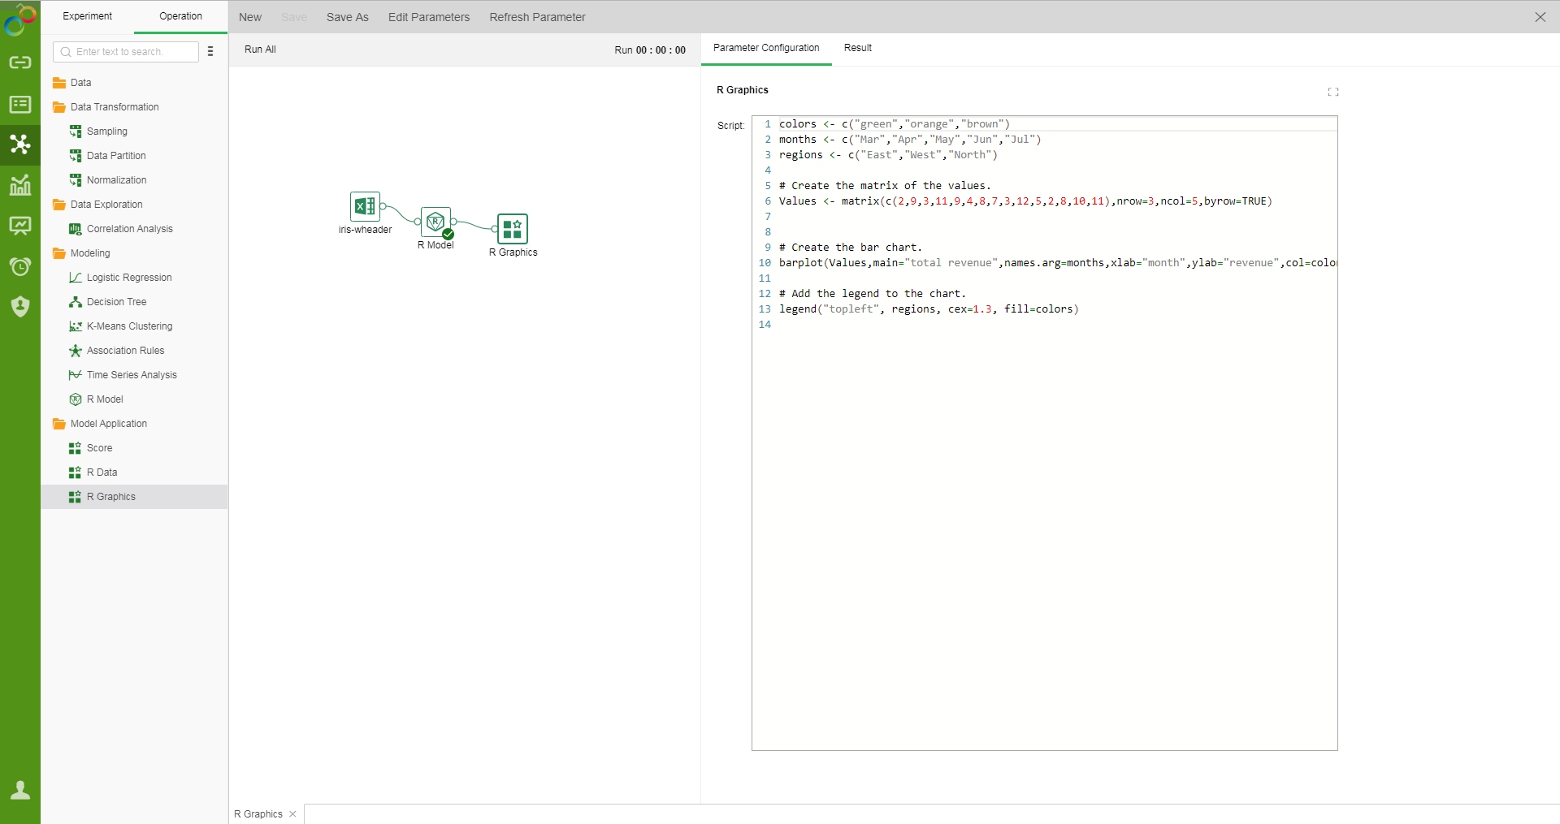
Task: Expand the script editor to fullscreen
Action: pos(1332,92)
